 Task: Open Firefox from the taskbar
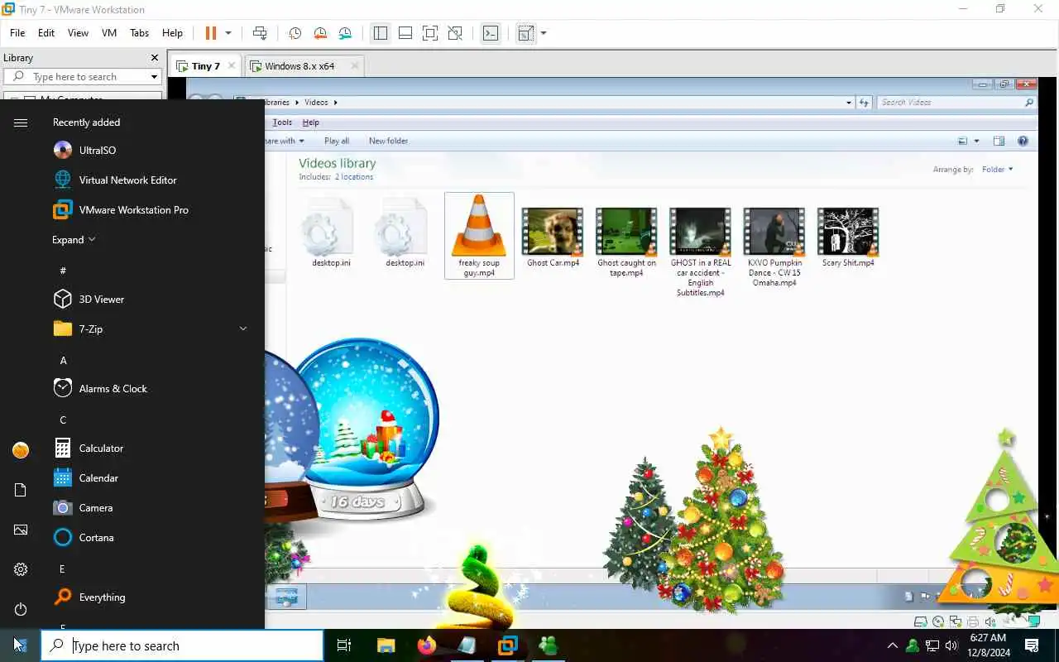427,645
